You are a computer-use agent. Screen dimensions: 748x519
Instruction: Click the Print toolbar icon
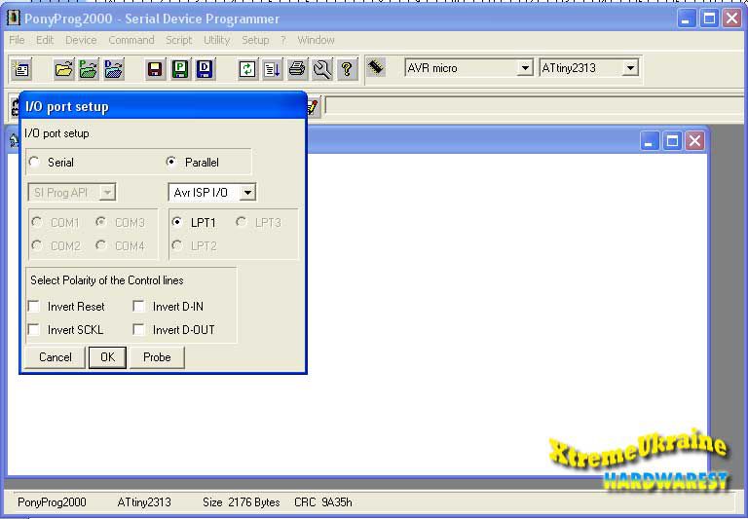(297, 69)
